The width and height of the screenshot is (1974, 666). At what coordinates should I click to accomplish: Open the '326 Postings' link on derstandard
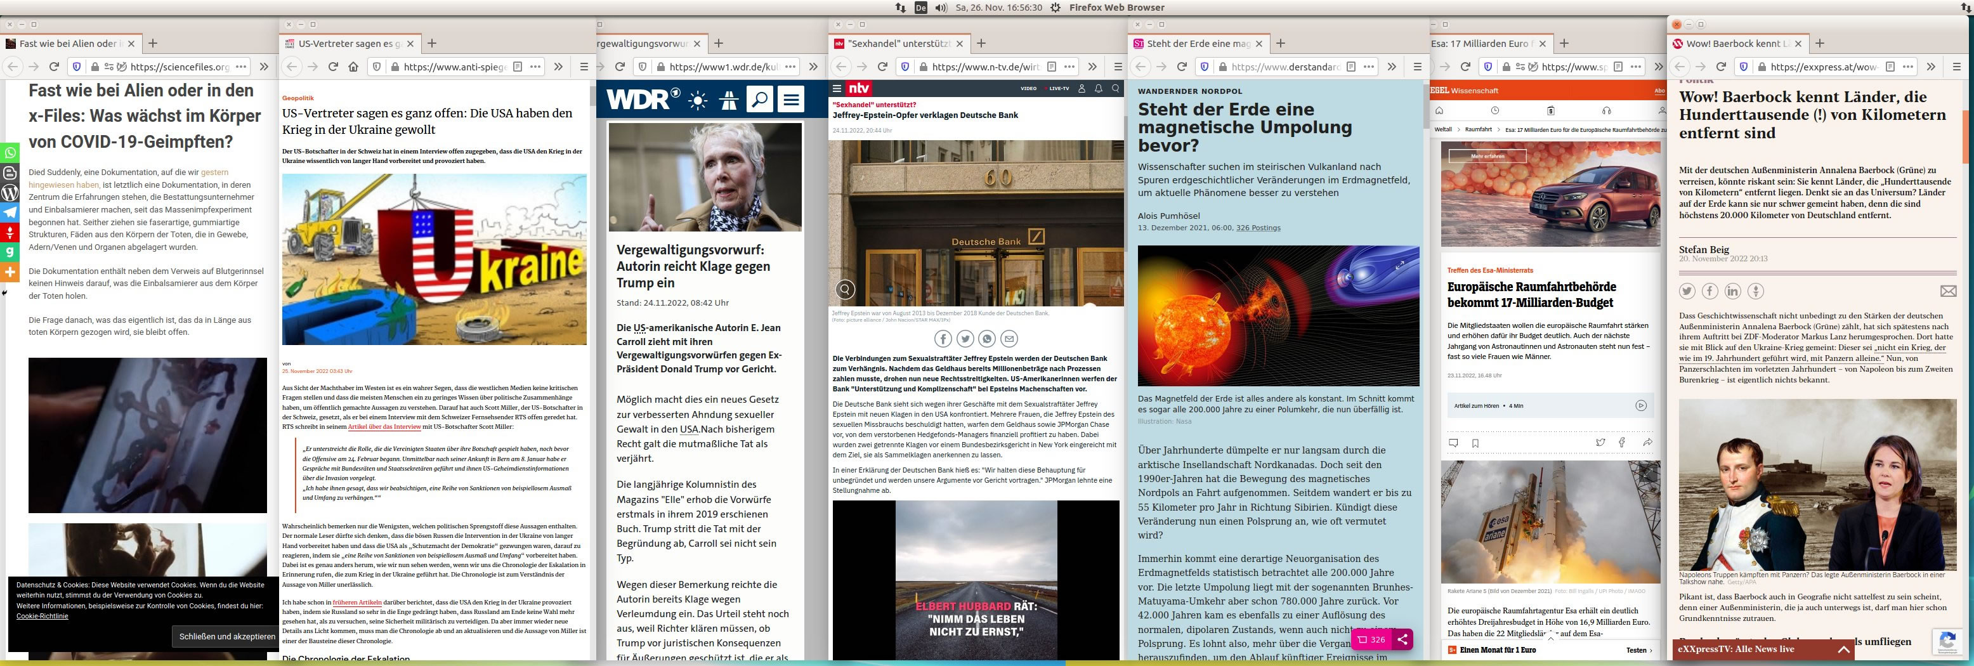[1258, 228]
